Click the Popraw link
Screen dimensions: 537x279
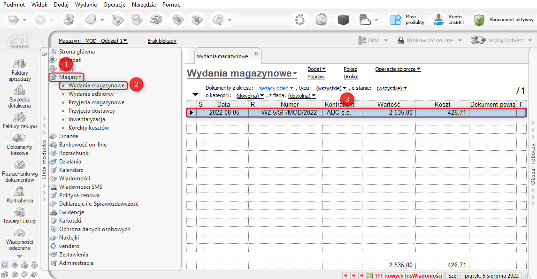(x=316, y=77)
